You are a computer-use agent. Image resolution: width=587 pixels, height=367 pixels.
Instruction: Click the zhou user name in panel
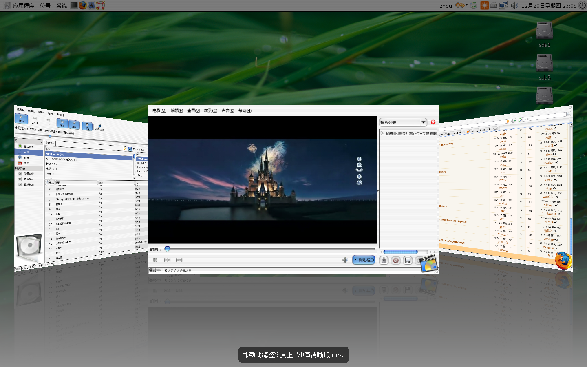(x=446, y=6)
